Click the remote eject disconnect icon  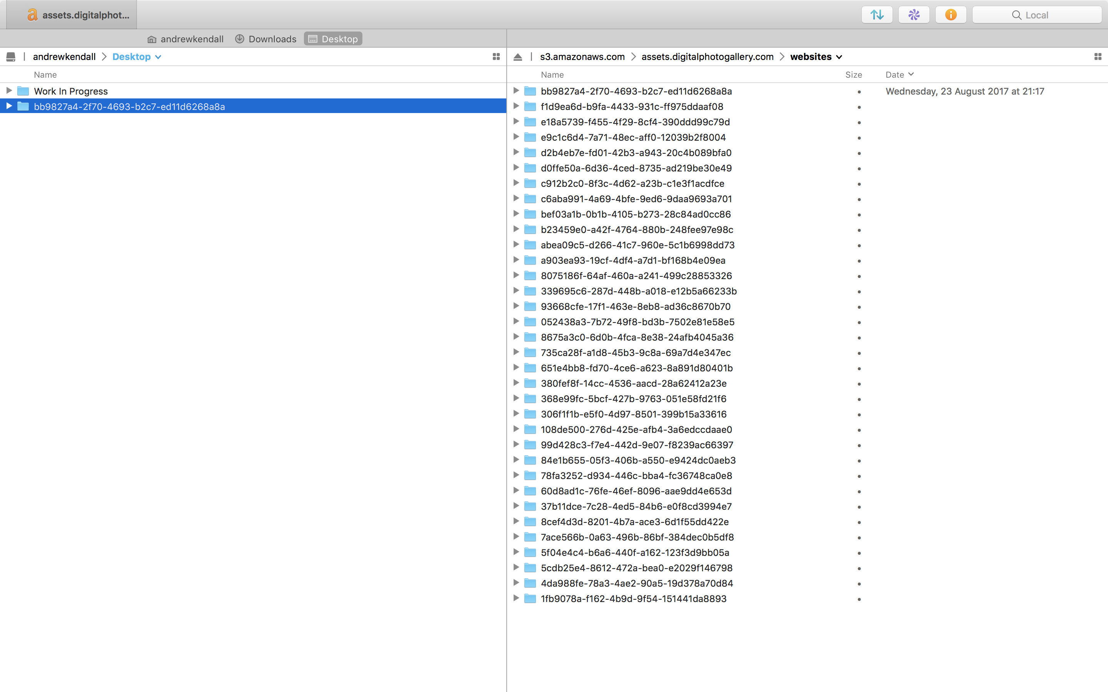518,57
